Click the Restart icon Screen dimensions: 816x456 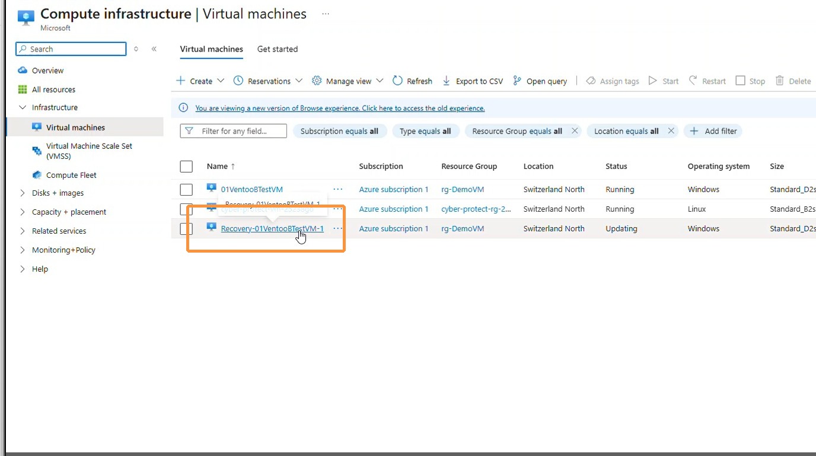pos(693,81)
